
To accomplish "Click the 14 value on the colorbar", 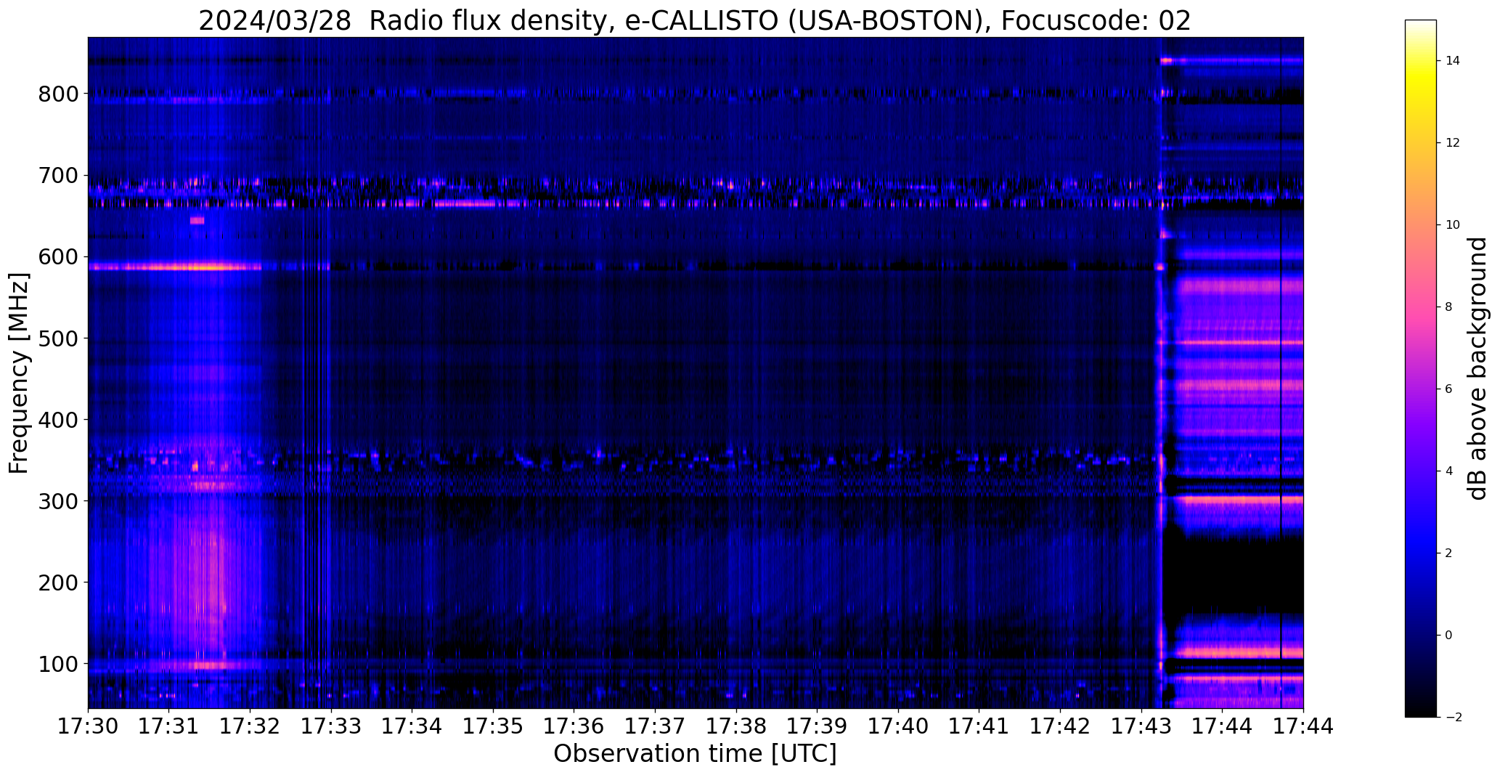I will coord(1453,61).
